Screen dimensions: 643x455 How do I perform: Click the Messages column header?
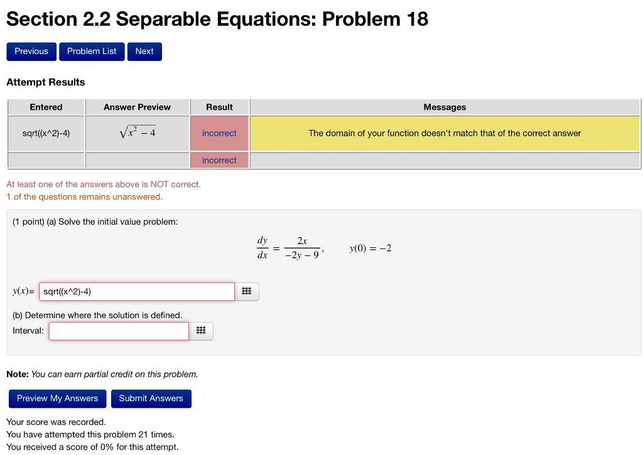pyautogui.click(x=445, y=107)
